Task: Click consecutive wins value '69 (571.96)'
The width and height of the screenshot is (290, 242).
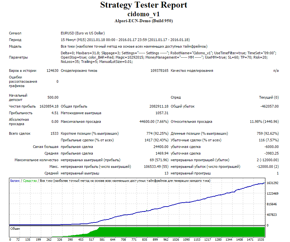Action: [159, 160]
